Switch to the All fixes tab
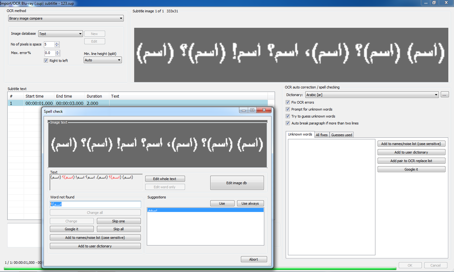454x272 pixels. [322, 135]
